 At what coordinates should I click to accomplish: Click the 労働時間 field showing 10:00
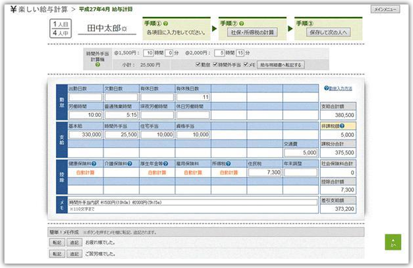coord(86,115)
